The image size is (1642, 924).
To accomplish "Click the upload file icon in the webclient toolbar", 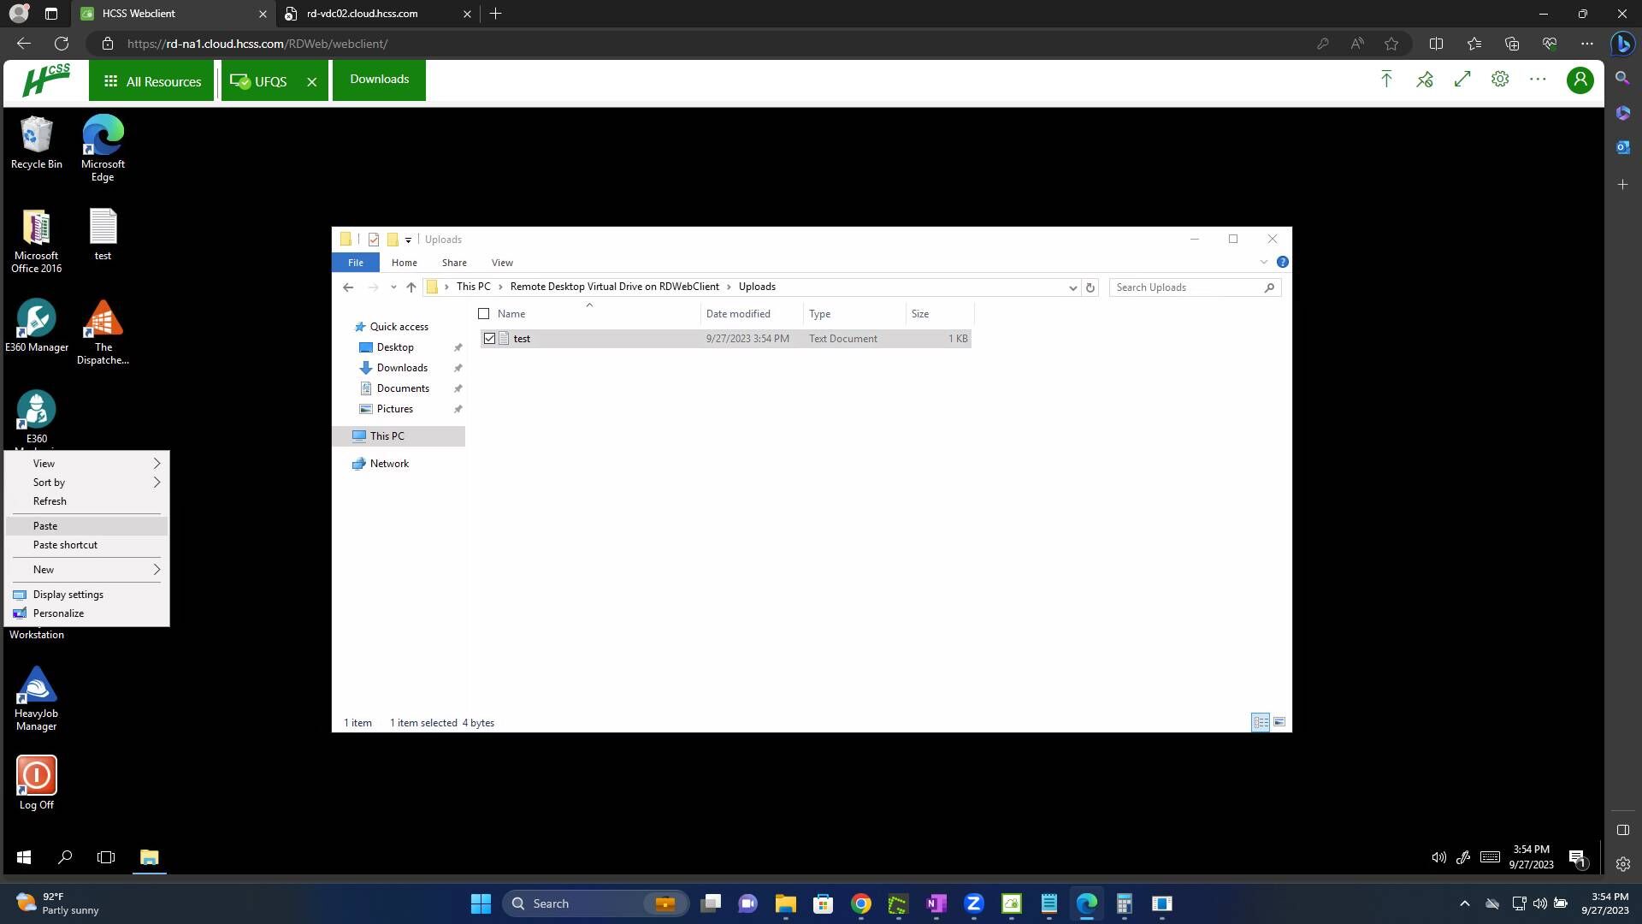I will coord(1385,79).
